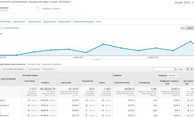Click total users value '973'

coord(92,89)
